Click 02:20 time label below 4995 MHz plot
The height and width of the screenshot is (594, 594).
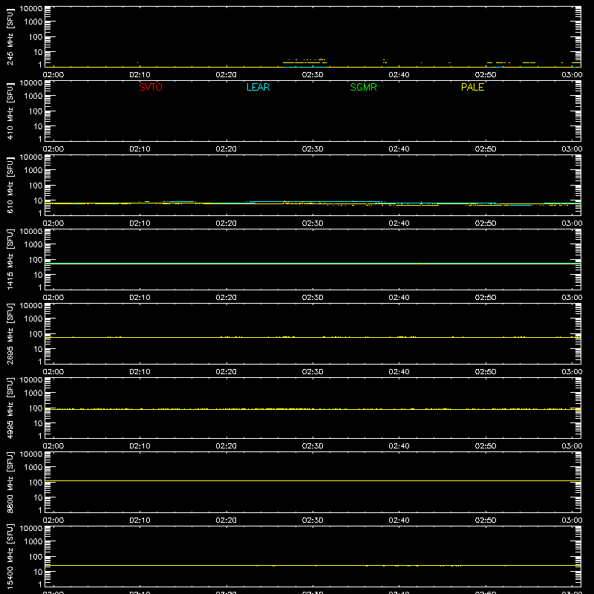226,446
